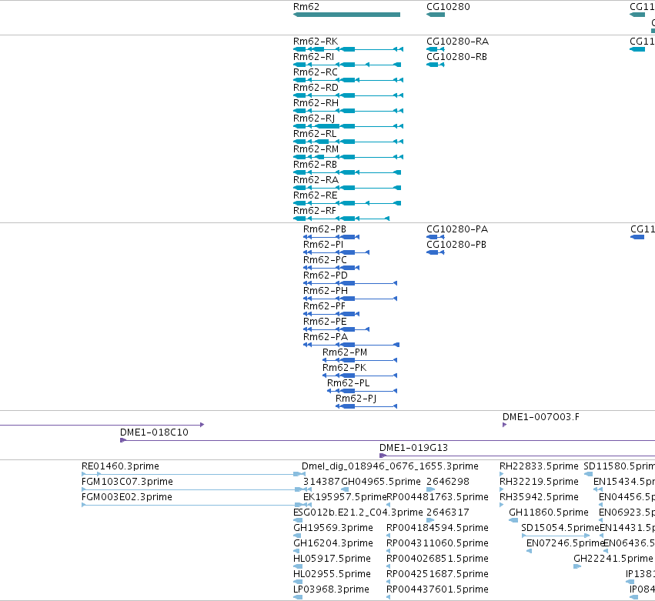Select EST GH22241.5prime

577,566
